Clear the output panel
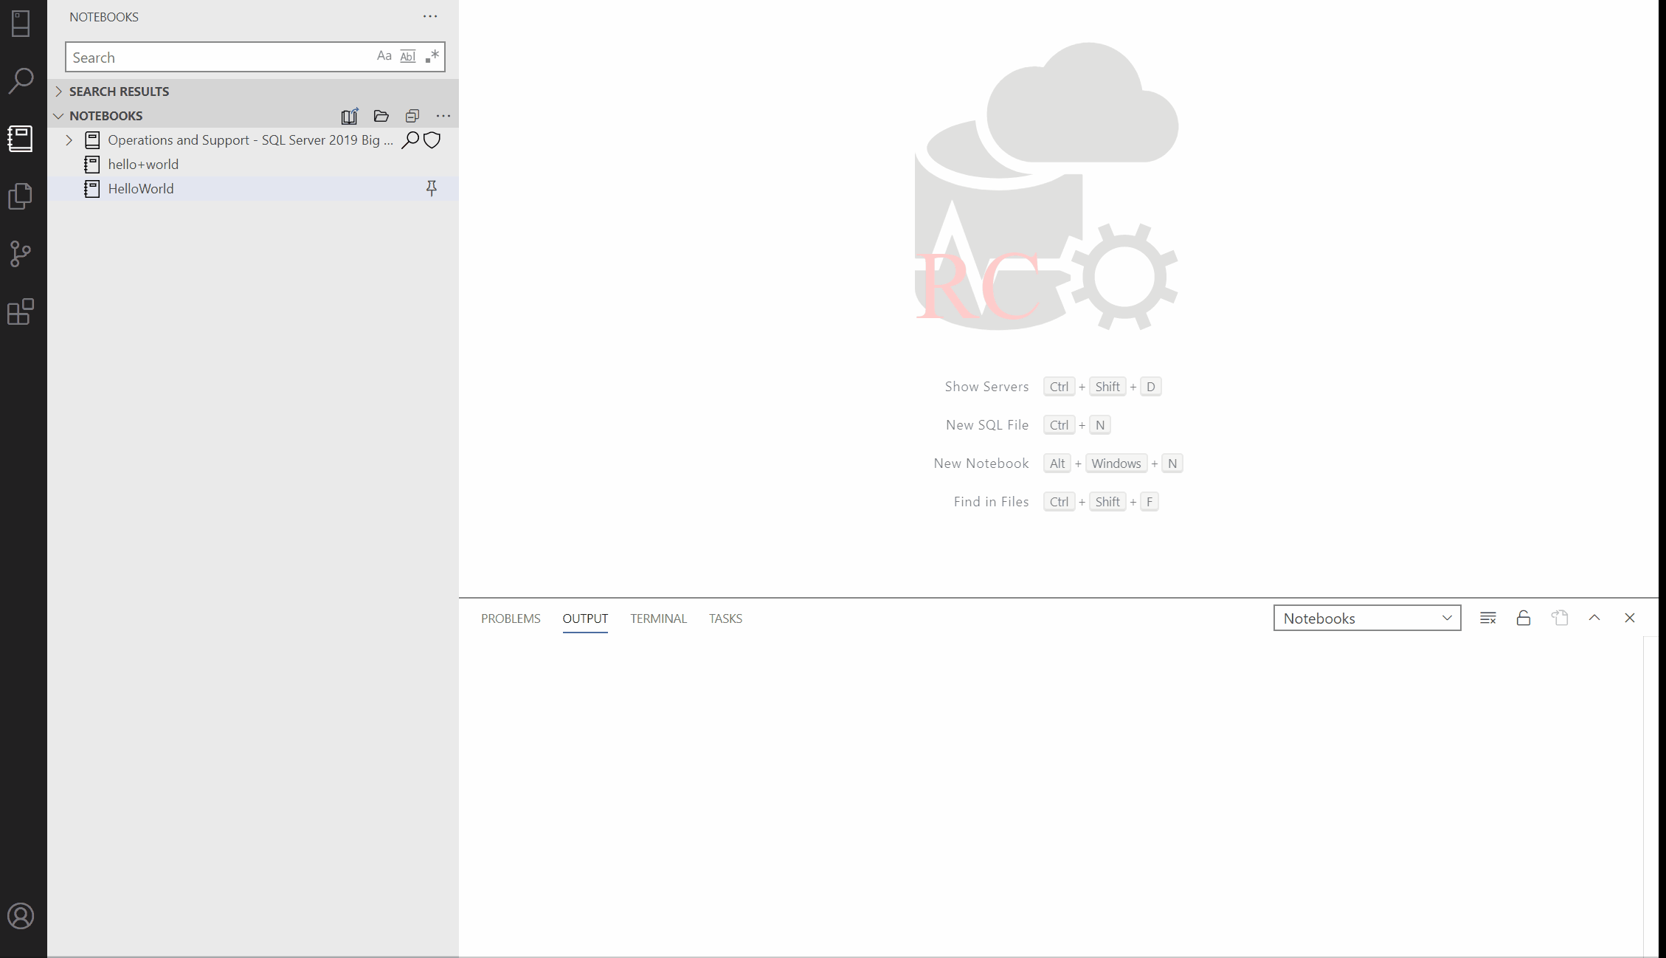Viewport: 1666px width, 958px height. pos(1488,618)
